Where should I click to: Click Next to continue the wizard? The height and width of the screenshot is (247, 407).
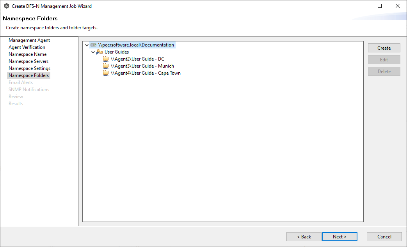click(339, 237)
